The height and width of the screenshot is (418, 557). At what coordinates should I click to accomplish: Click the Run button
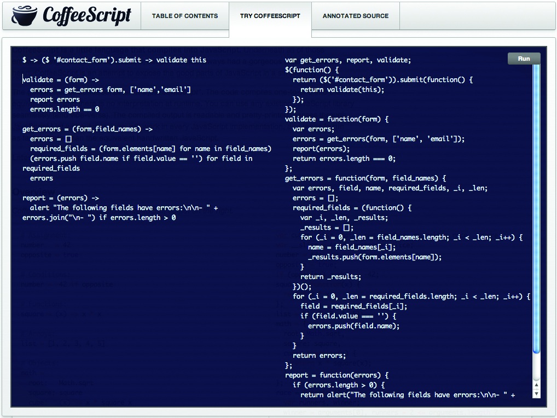tap(524, 59)
